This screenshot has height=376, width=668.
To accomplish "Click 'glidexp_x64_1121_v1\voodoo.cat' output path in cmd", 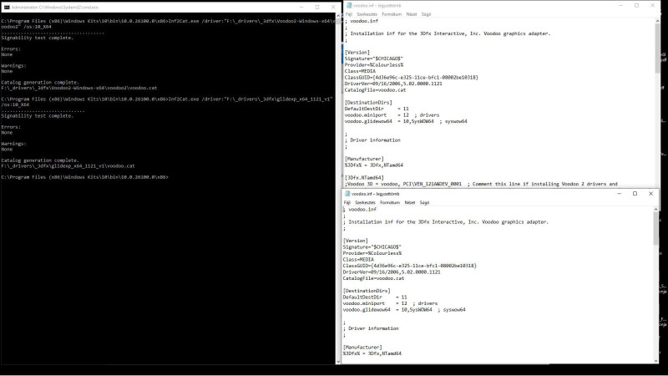I will point(68,165).
